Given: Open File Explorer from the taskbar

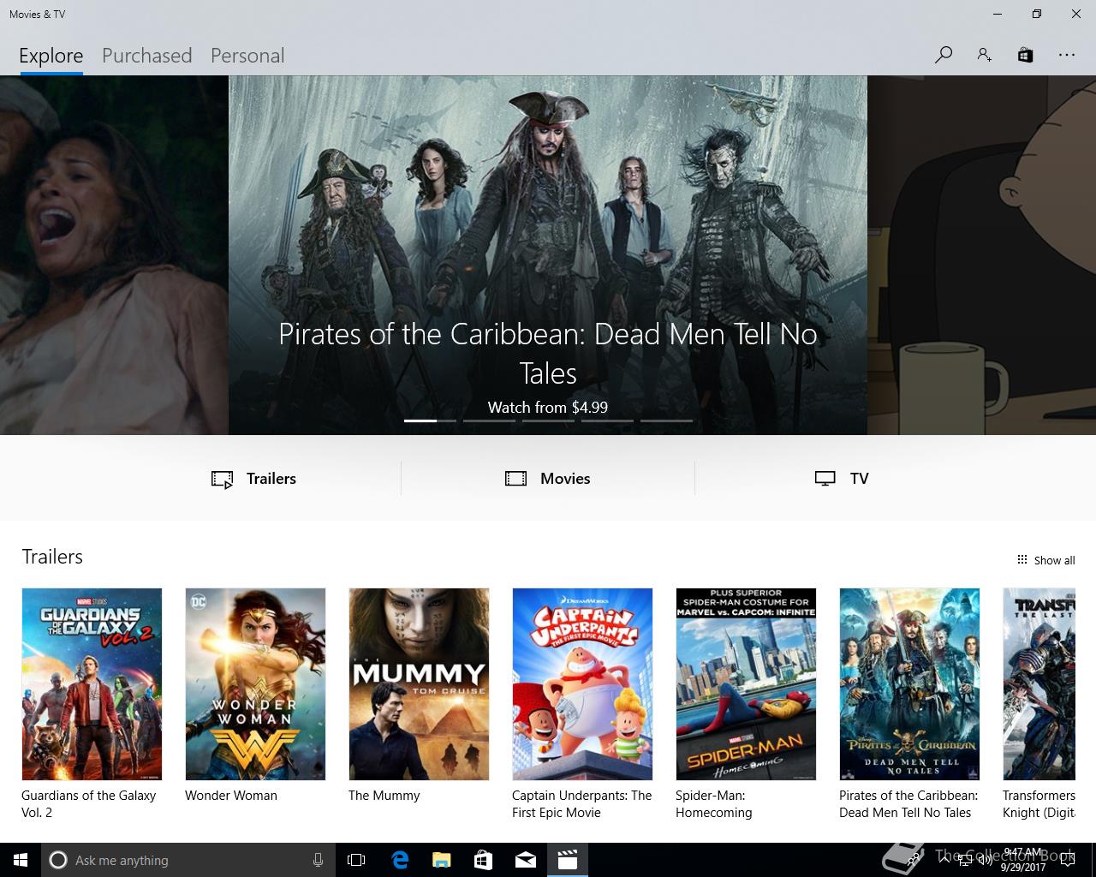Looking at the screenshot, I should (441, 860).
